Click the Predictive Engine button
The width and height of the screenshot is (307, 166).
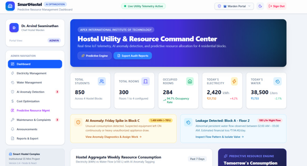(94, 56)
